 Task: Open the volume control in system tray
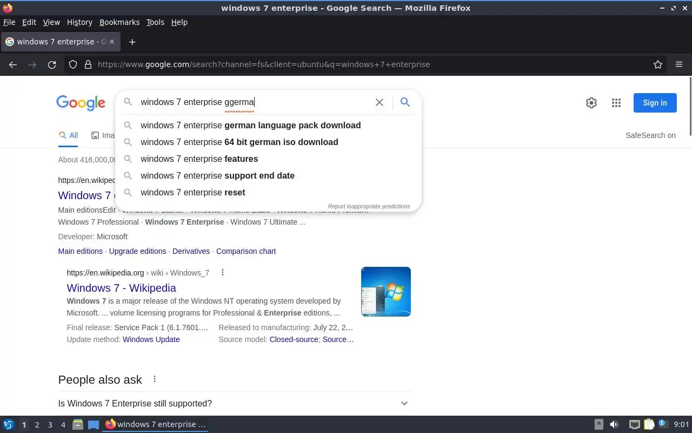click(x=614, y=424)
